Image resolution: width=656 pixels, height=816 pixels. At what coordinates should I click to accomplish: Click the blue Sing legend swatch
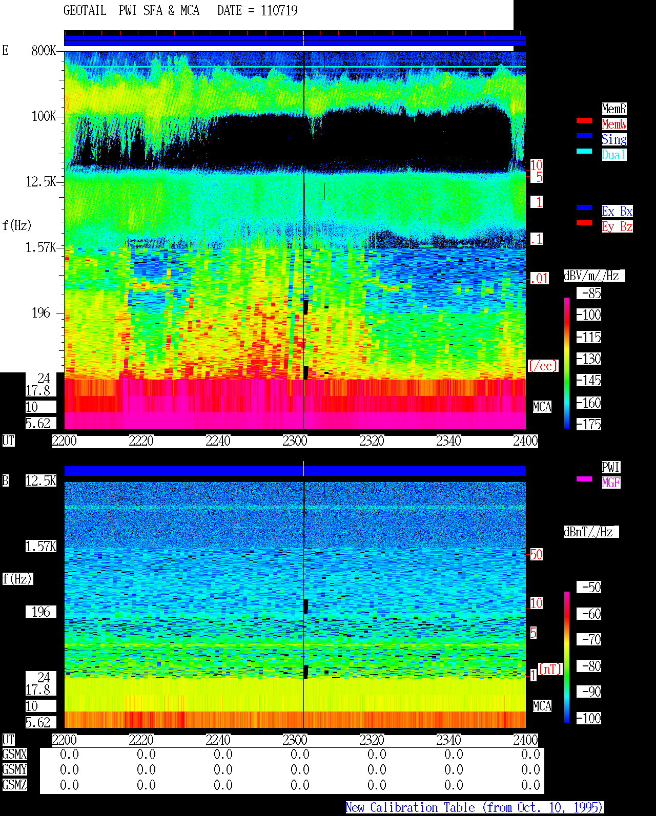(584, 136)
